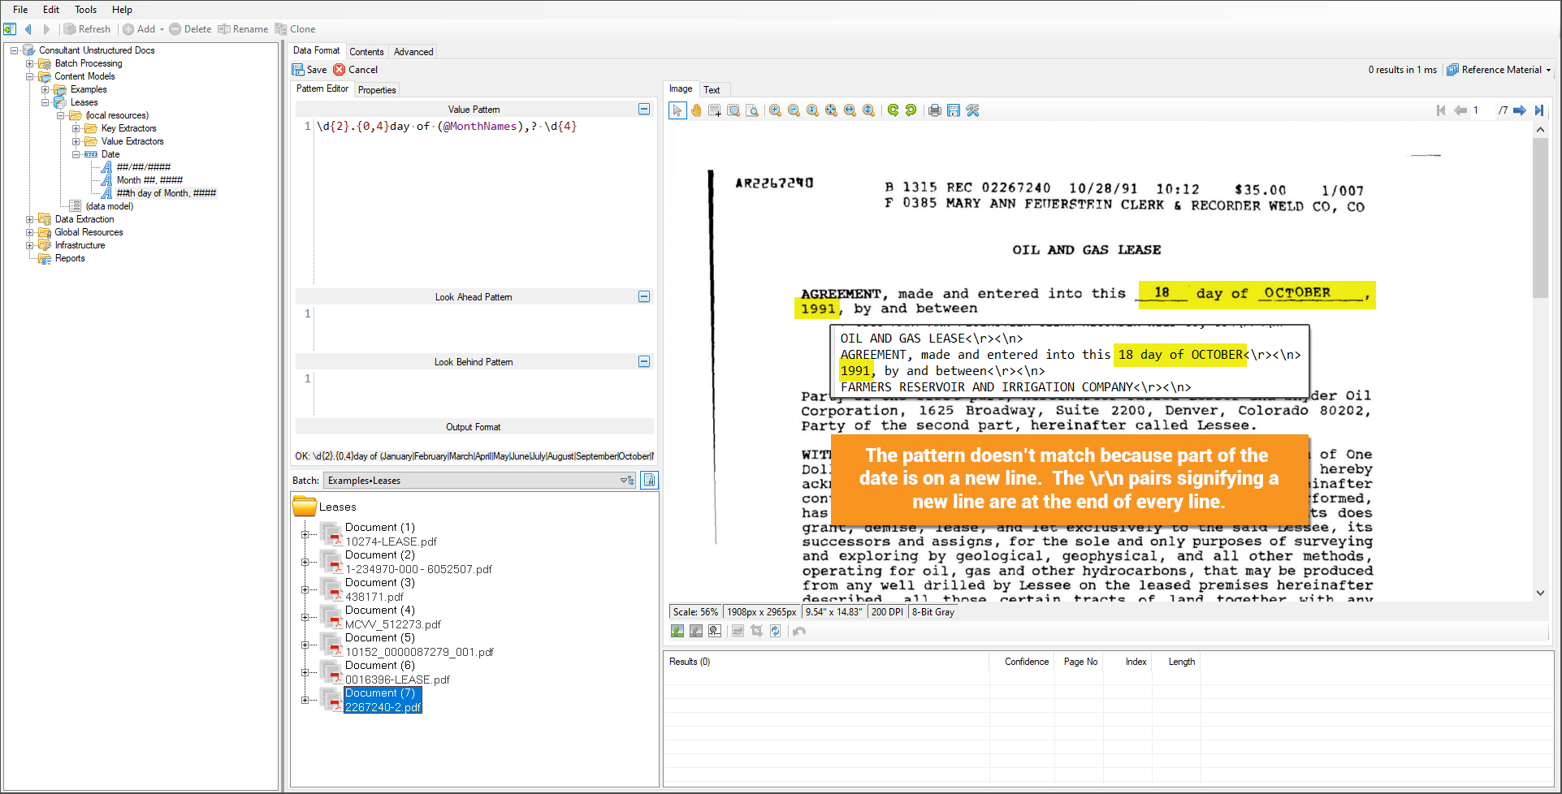Screen dimensions: 1562x794
Task: Rotate image clockwise with green arrow
Action: click(x=893, y=110)
